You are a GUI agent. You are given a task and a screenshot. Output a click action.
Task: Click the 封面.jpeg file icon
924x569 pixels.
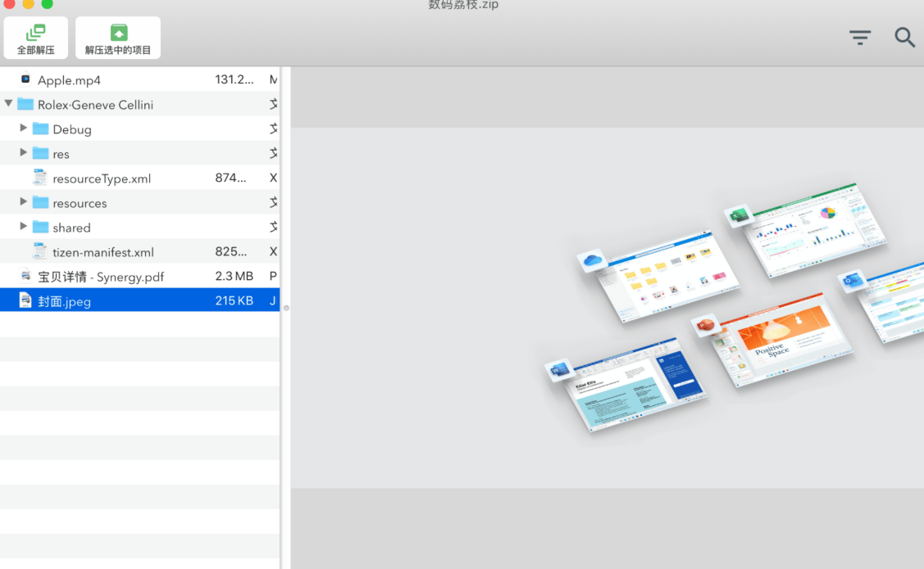(25, 300)
